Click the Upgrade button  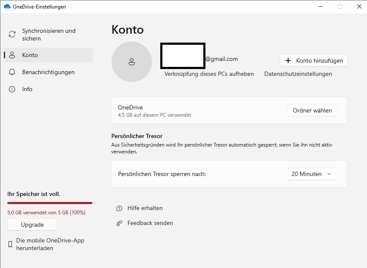32,225
